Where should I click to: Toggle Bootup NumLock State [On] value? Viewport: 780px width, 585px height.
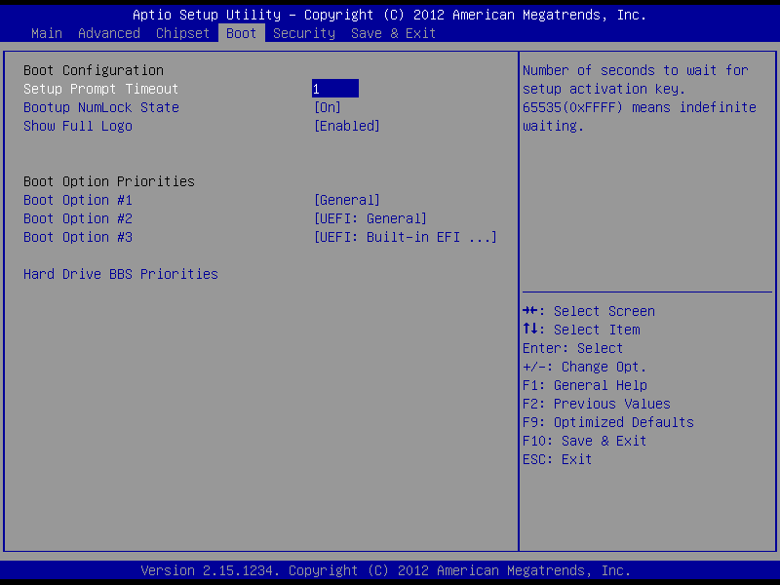pyautogui.click(x=328, y=107)
